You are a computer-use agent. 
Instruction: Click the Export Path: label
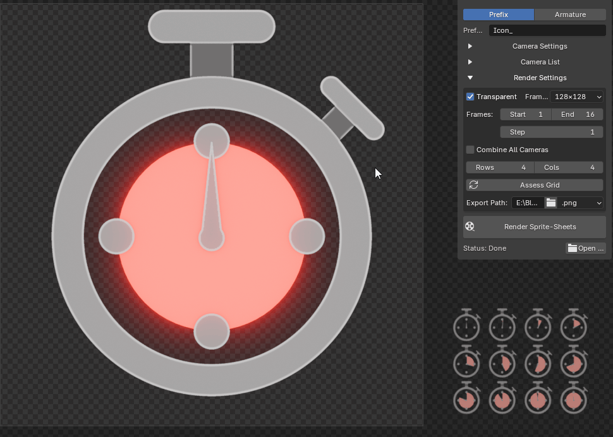tap(487, 203)
